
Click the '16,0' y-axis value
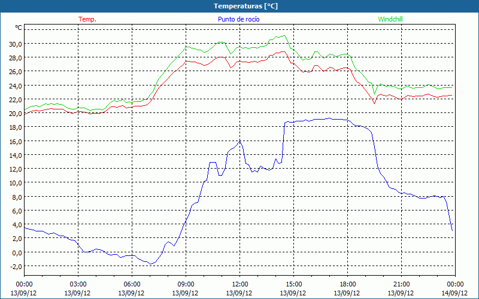16,142
